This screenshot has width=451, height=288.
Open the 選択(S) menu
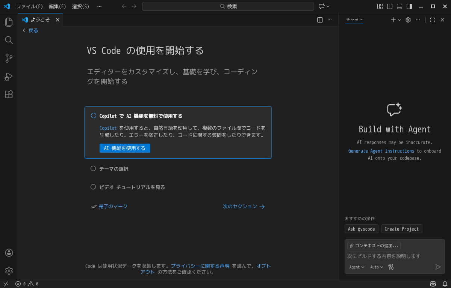(81, 6)
